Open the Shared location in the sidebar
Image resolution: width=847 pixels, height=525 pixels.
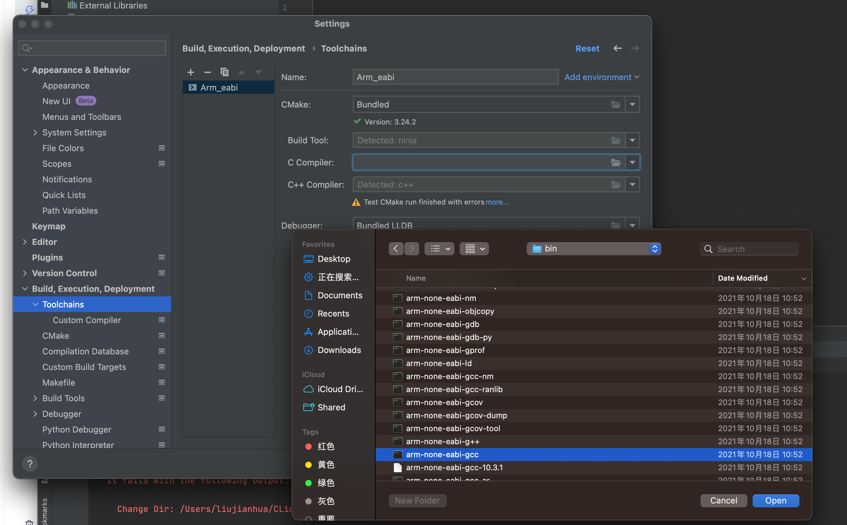tap(324, 407)
